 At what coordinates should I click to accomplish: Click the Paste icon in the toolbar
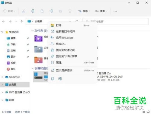coord(42,11)
